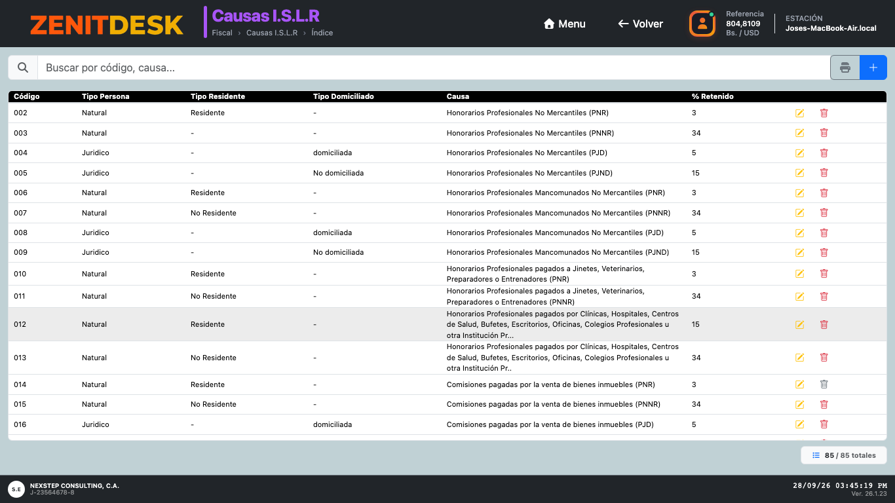Click the magnifier search icon

(23, 67)
